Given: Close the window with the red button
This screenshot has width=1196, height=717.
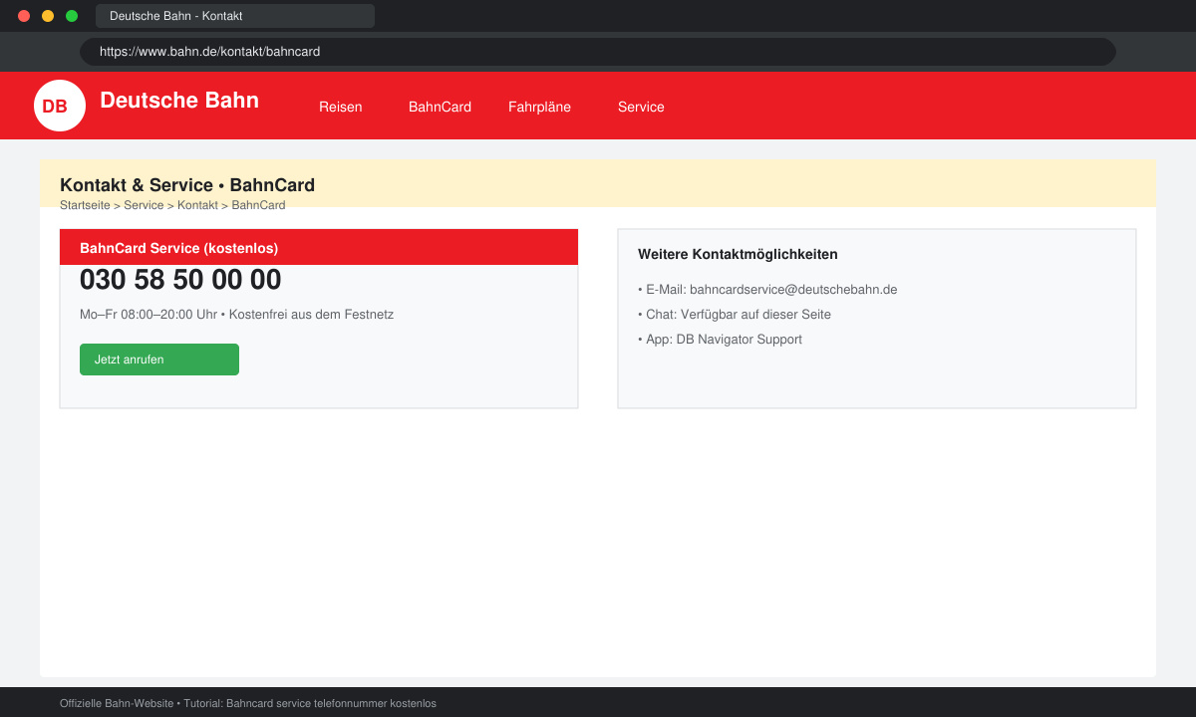Looking at the screenshot, I should tap(24, 16).
